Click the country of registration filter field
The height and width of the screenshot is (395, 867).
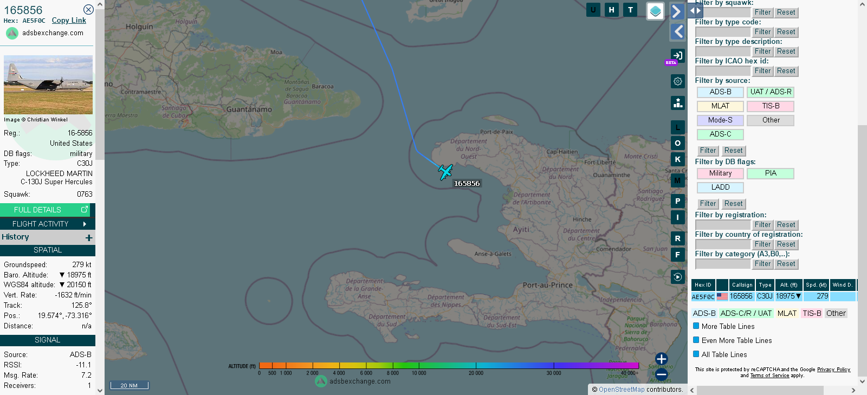coord(723,244)
